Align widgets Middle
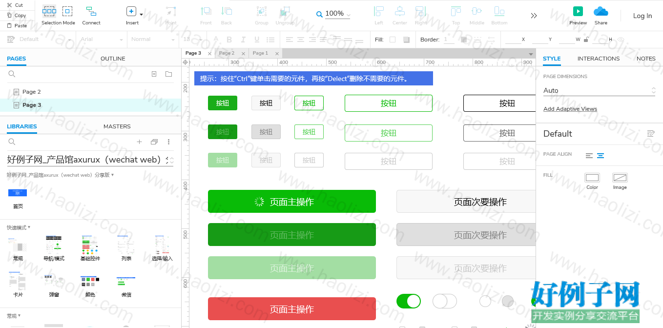 click(477, 11)
